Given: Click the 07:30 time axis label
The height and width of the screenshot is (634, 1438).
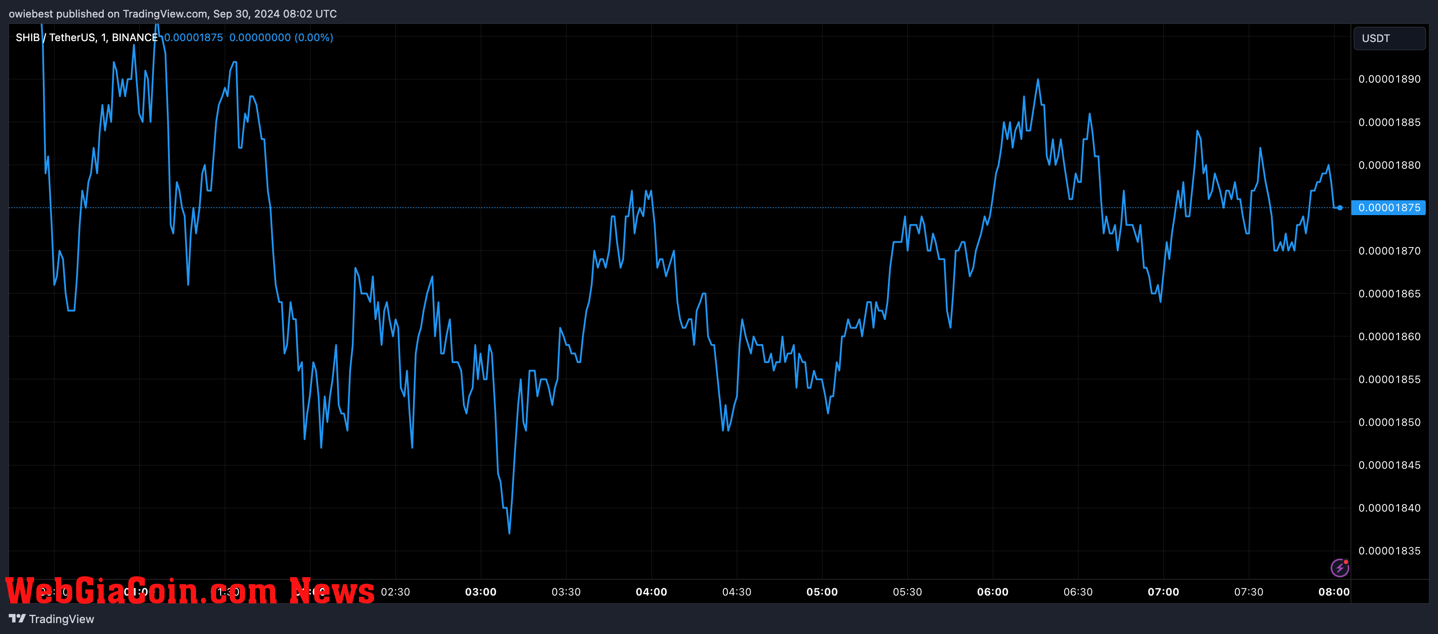Looking at the screenshot, I should 1249,592.
